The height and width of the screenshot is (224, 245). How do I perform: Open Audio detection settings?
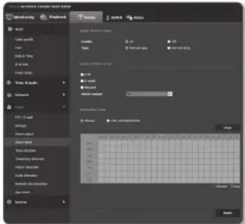tap(26, 175)
